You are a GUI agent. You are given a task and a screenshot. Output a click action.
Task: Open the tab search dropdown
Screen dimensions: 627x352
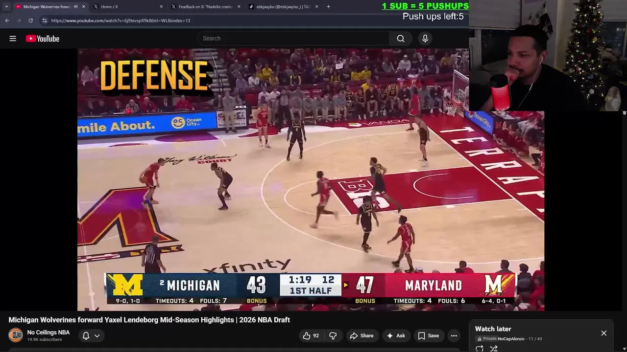tap(6, 7)
